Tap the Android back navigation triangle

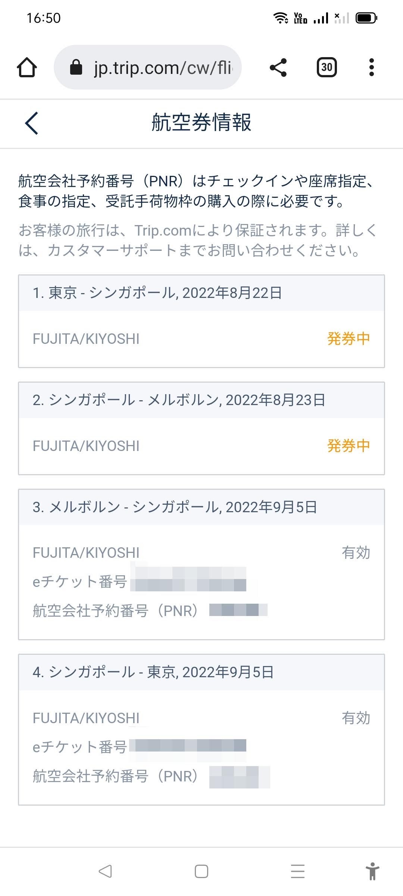105,871
